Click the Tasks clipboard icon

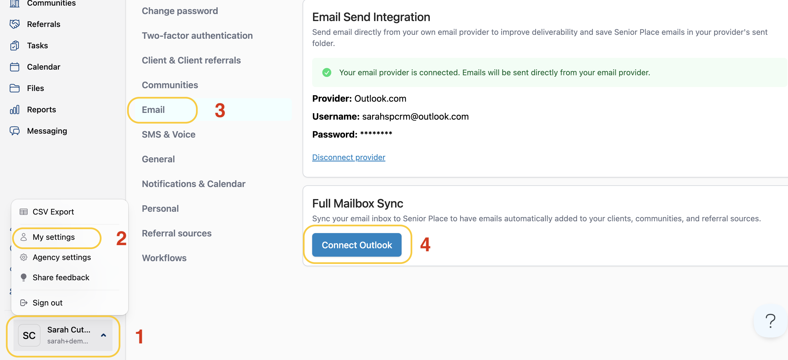click(14, 45)
